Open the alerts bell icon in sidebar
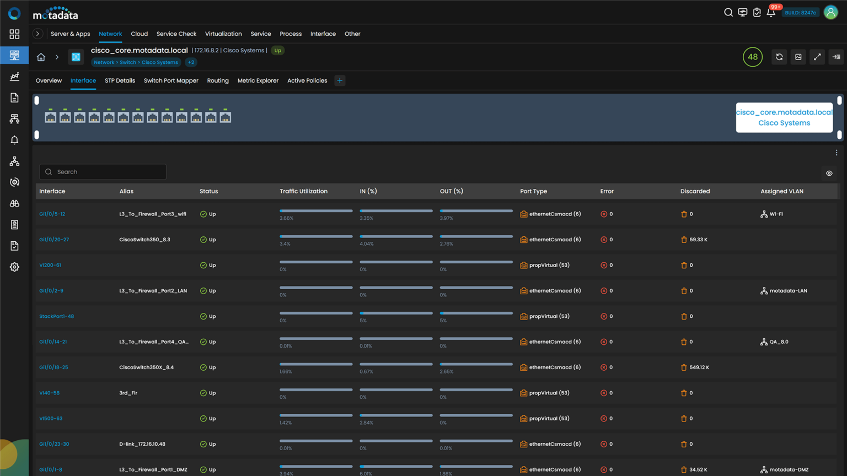The image size is (847, 476). (x=14, y=140)
